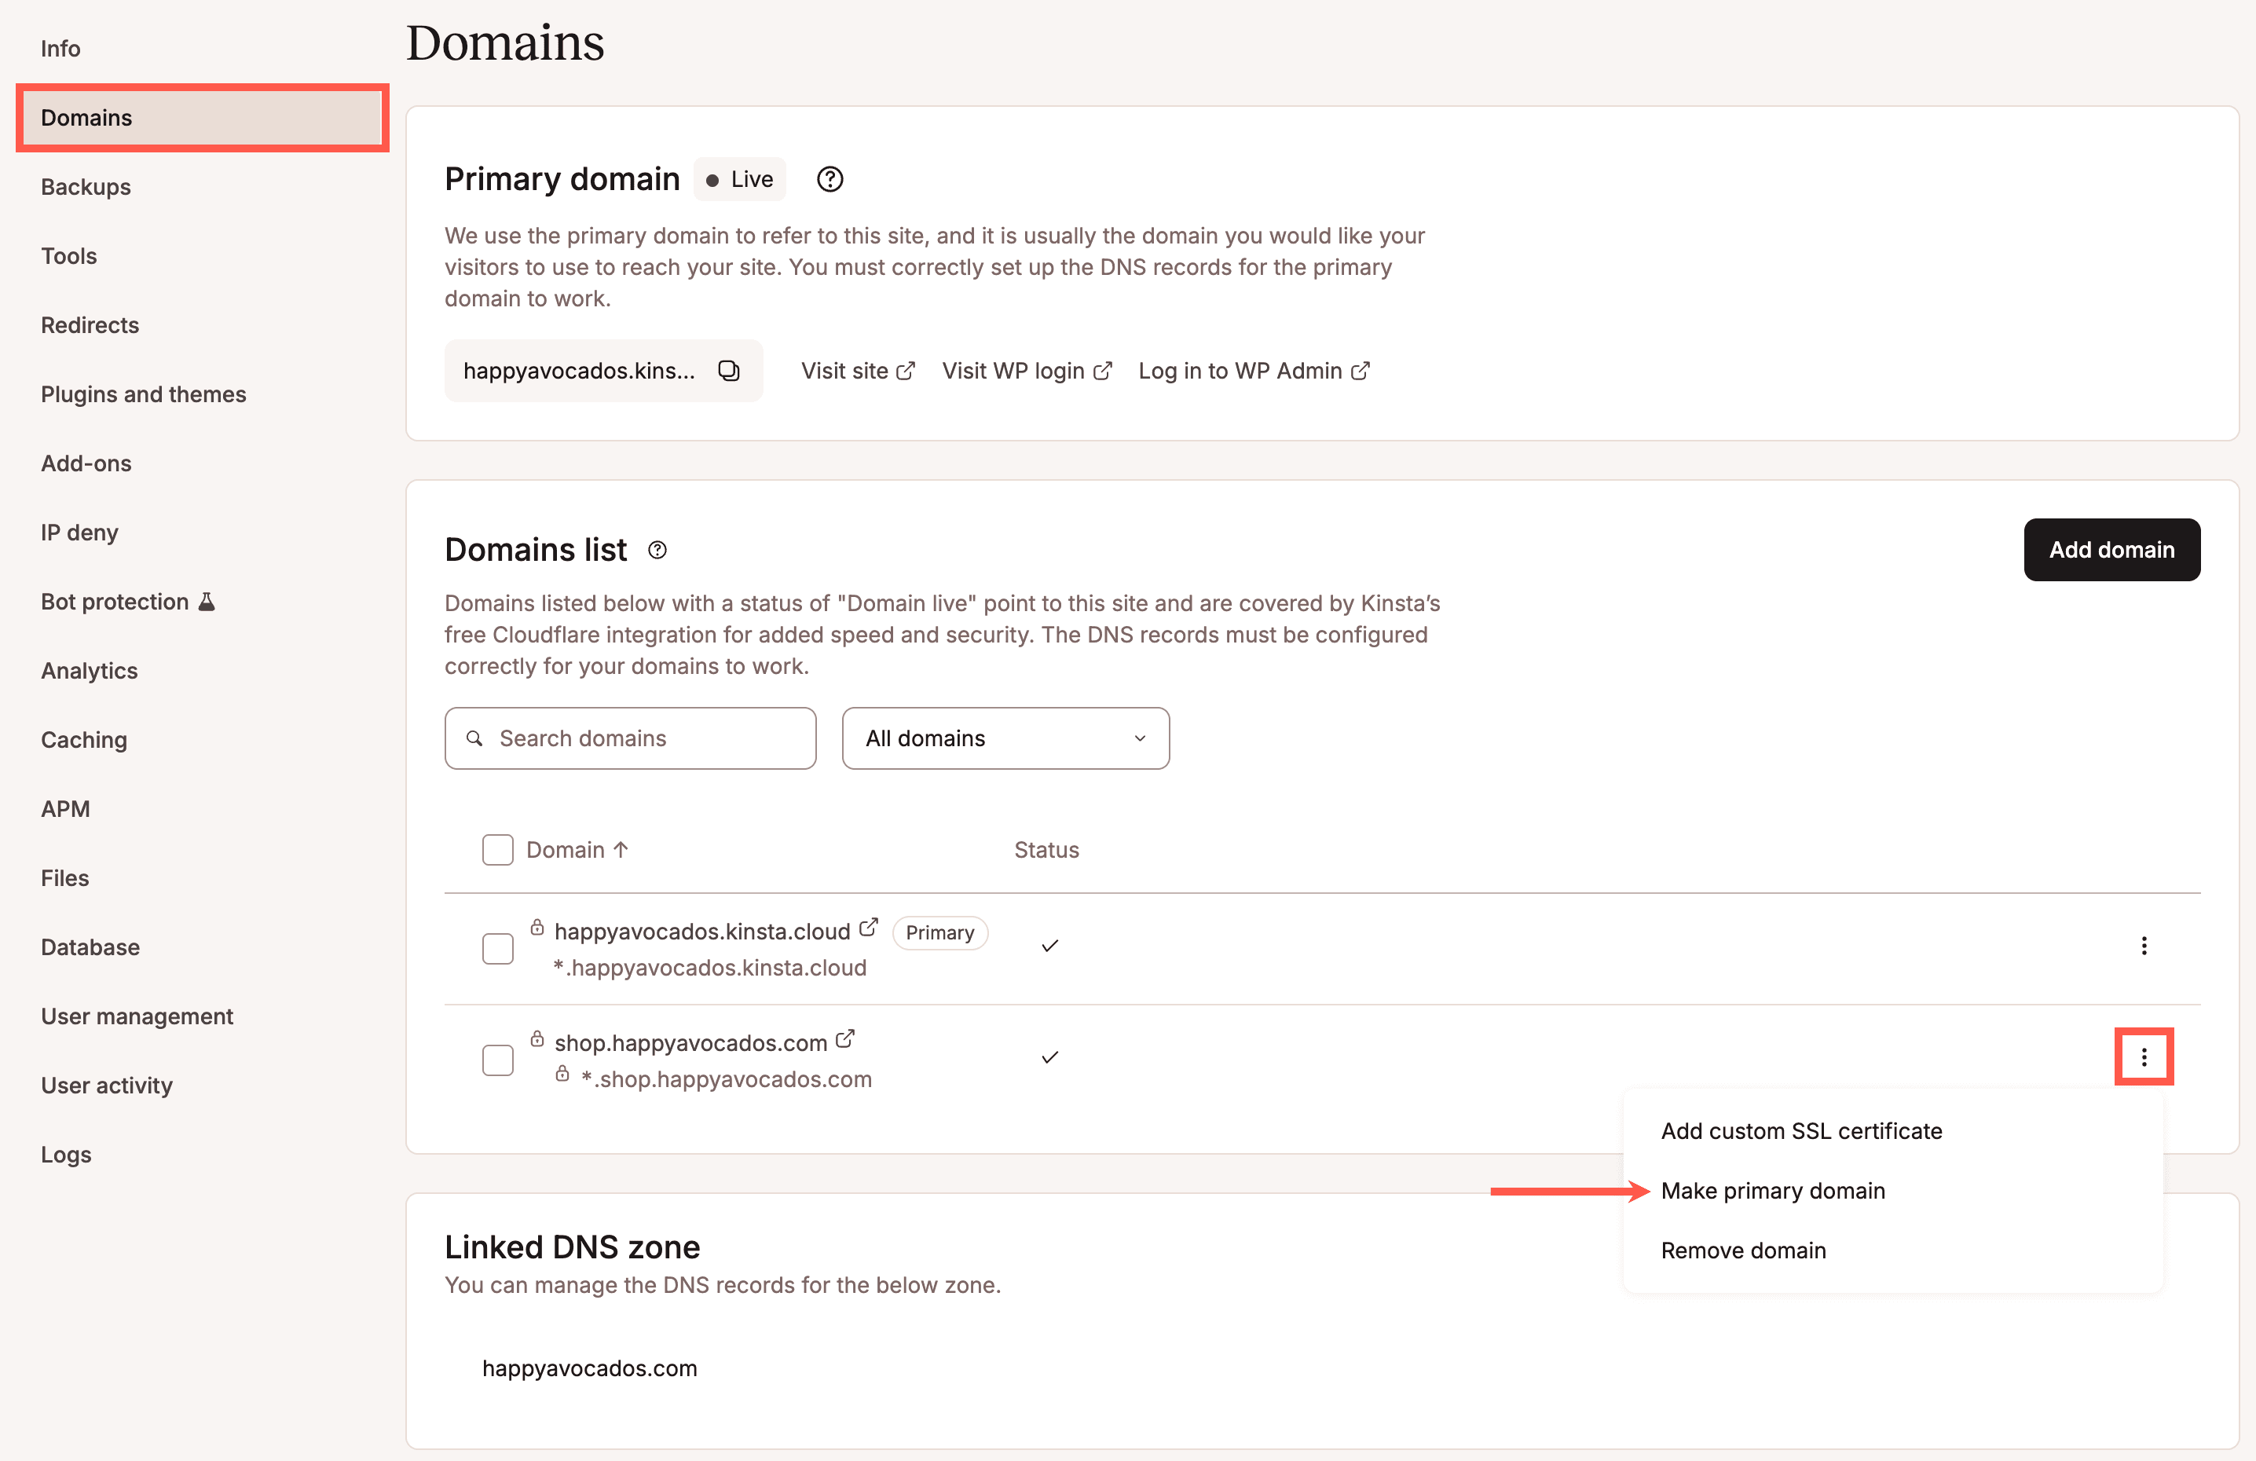The height and width of the screenshot is (1461, 2256).
Task: Check the happyavocados.kinsta.cloud row checkbox
Action: point(498,948)
